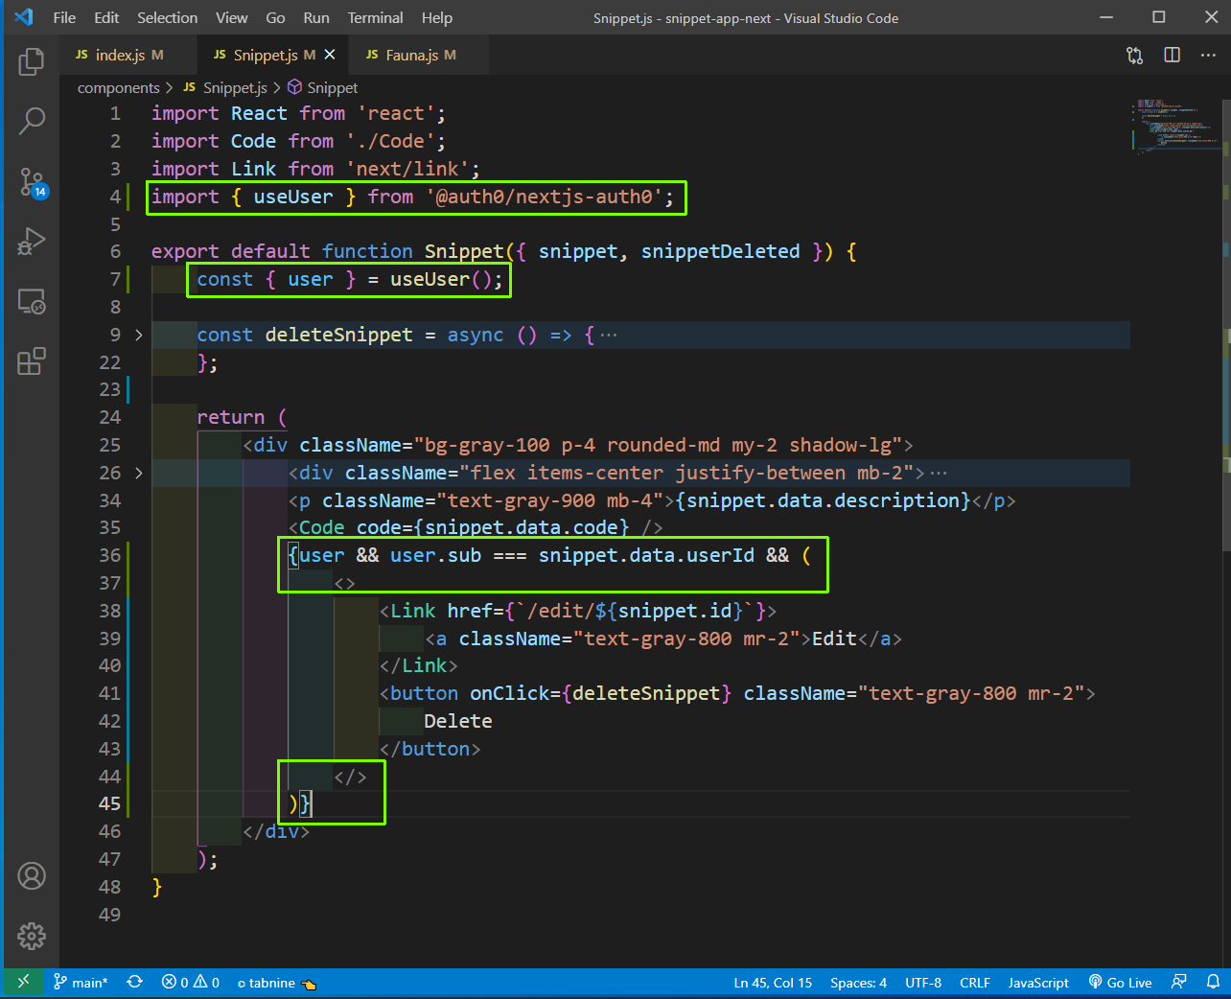Screen dimensions: 1231x999
Task: Click the VS Code logo icon in title bar
Action: point(24,17)
